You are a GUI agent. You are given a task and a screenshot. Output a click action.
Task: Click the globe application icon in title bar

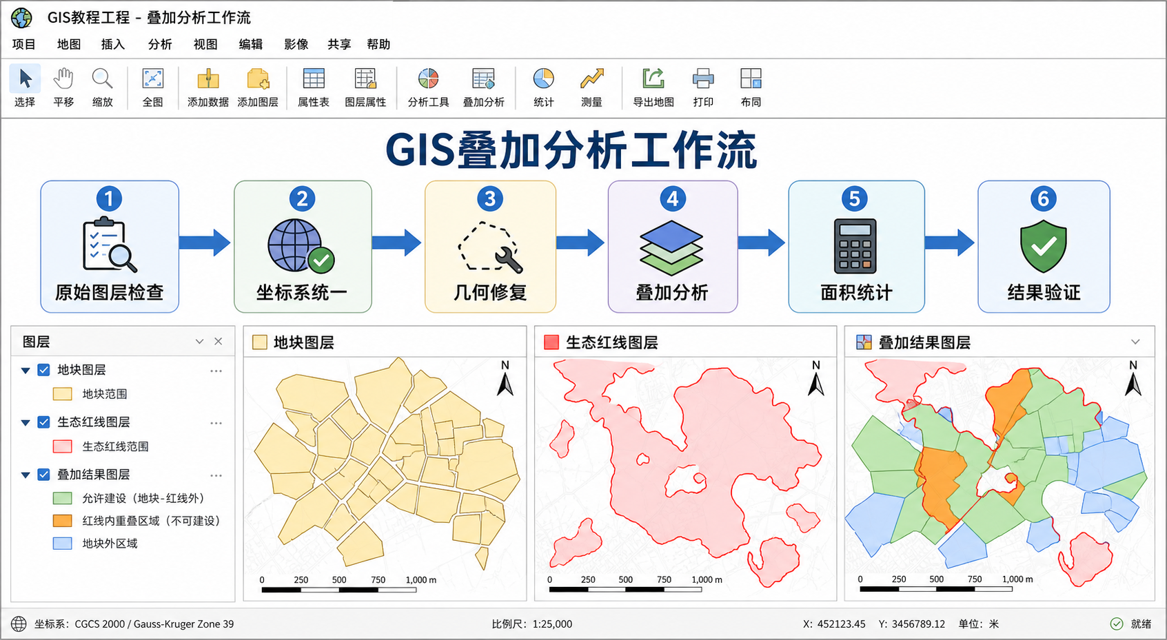pos(21,17)
